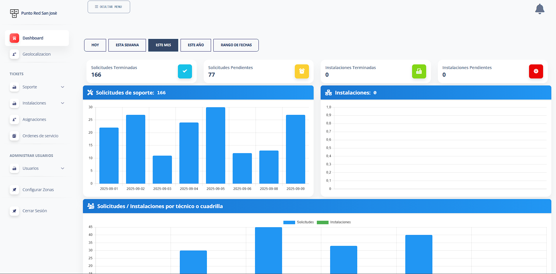556x274 pixels.
Task: Expand the Instalaciones sidebar submenu chevron
Action: (x=62, y=103)
